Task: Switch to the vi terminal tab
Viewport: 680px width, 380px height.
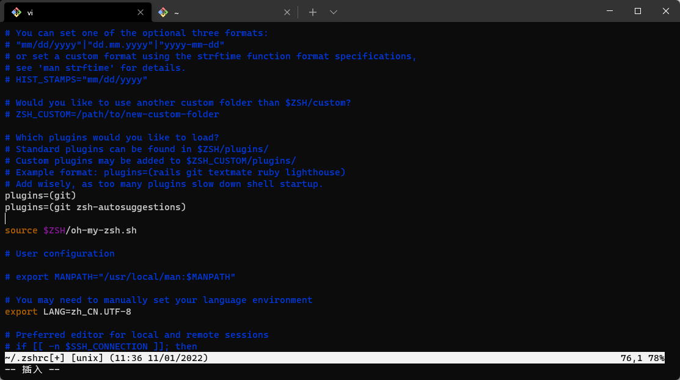Action: point(78,12)
